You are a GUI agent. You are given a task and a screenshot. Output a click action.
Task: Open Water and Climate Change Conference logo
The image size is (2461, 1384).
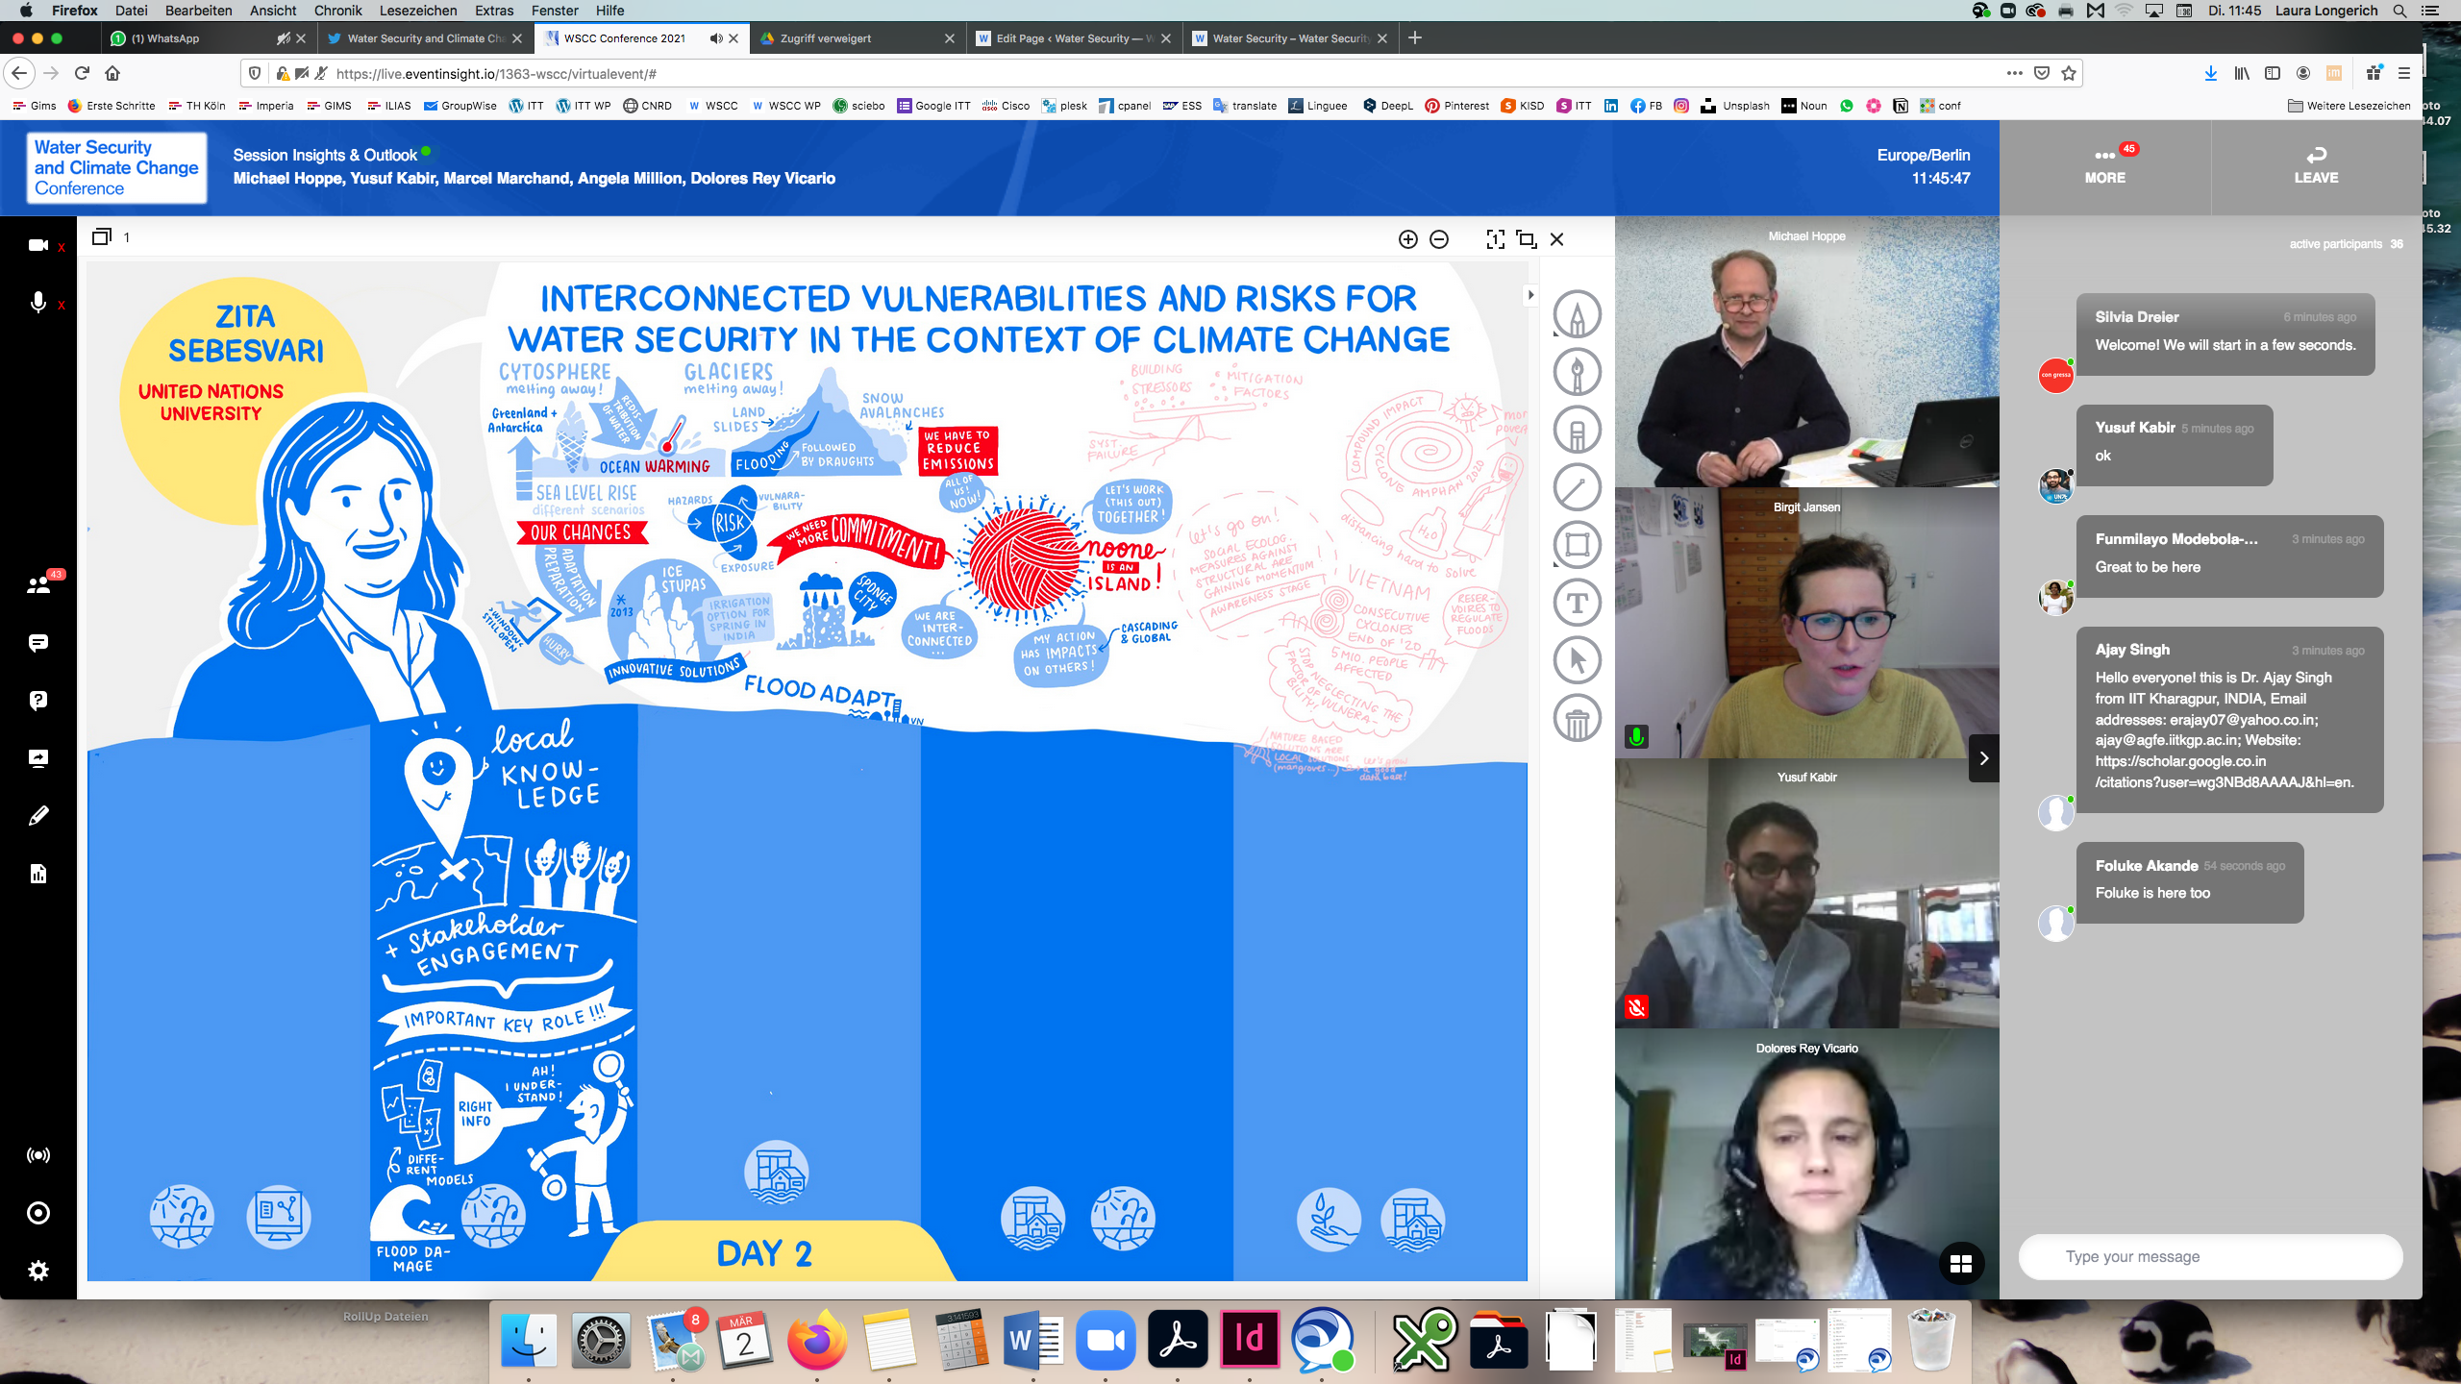click(x=116, y=167)
